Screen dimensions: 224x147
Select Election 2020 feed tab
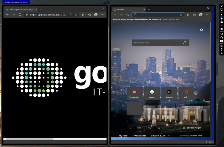tap(157, 135)
